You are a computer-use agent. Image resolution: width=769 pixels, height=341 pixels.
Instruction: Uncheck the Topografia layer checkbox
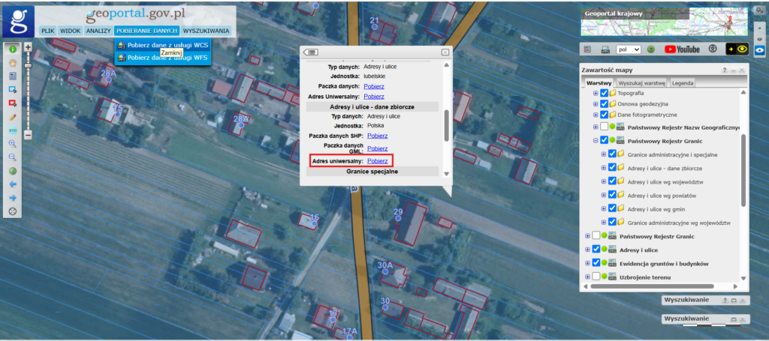(604, 93)
